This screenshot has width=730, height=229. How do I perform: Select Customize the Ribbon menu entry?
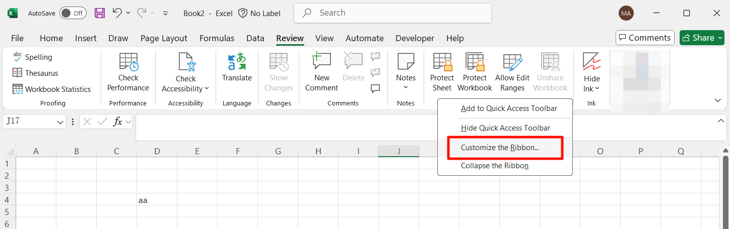500,148
